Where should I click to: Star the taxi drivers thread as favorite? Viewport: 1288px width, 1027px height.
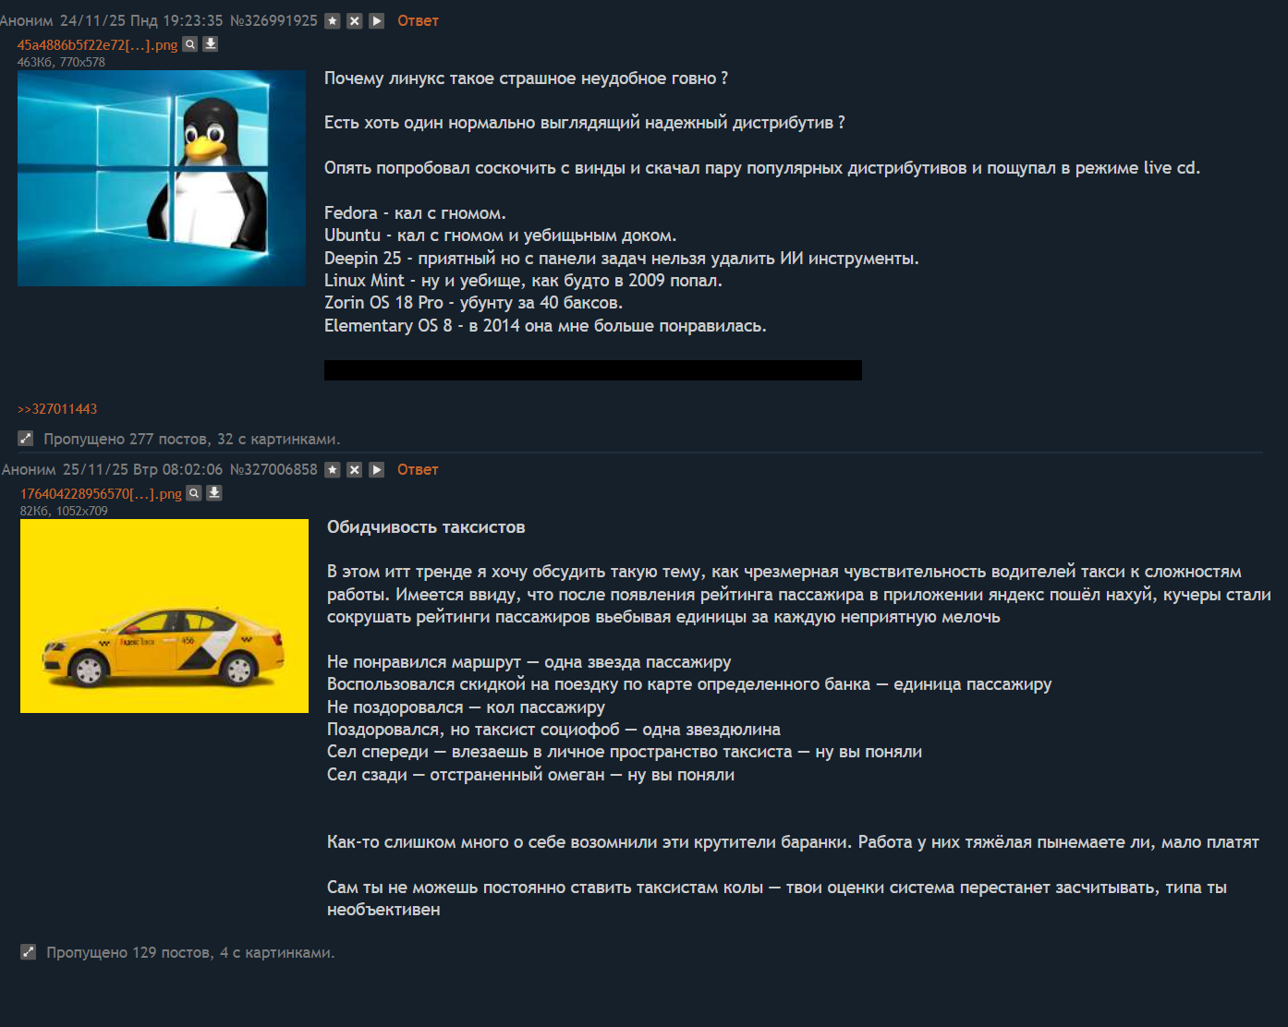tap(333, 469)
